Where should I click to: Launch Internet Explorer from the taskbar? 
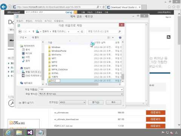coord(8,133)
